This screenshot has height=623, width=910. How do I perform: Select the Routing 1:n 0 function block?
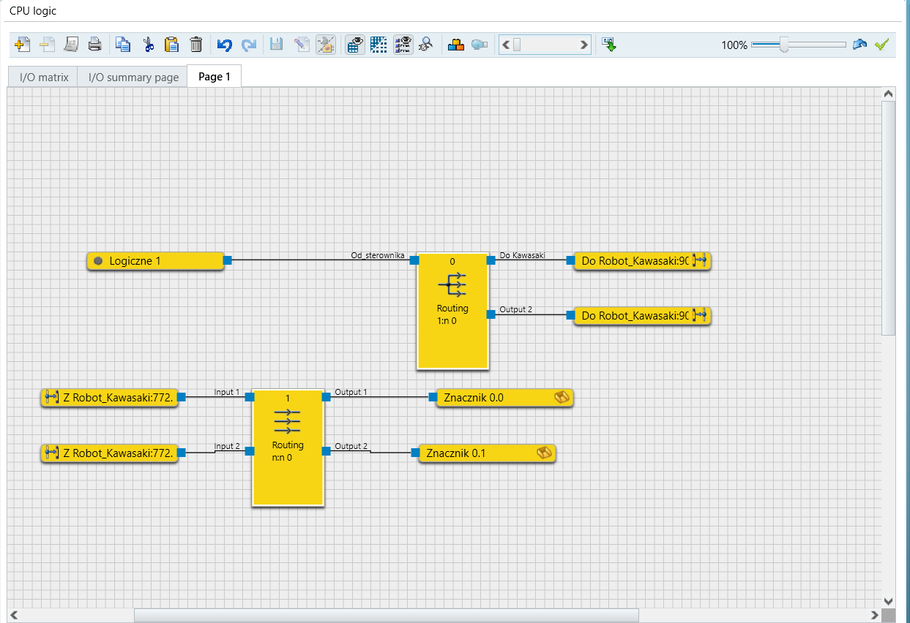click(x=452, y=311)
